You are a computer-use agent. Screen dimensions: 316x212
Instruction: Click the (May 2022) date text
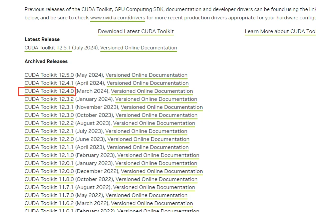(x=90, y=195)
